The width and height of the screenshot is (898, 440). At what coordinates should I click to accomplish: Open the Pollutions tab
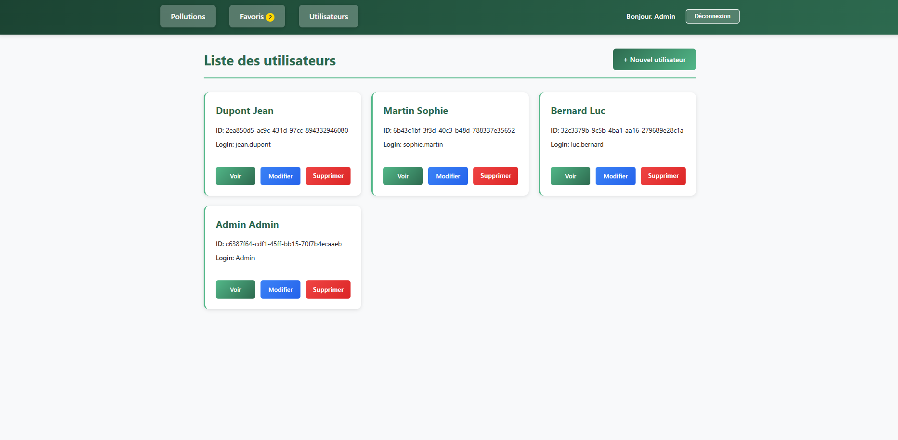point(188,16)
